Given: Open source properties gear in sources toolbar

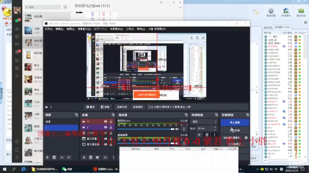Looking at the screenshot, I should [97, 157].
